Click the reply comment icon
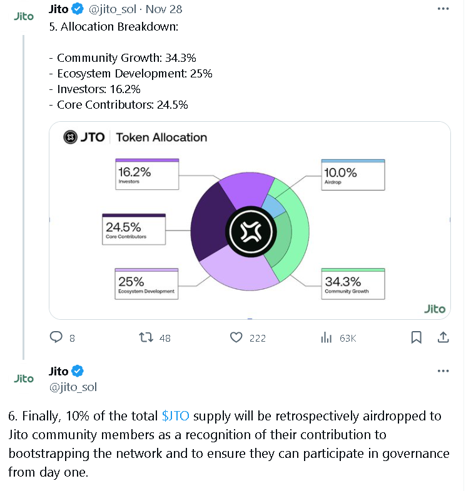466x491 pixels. 57,337
